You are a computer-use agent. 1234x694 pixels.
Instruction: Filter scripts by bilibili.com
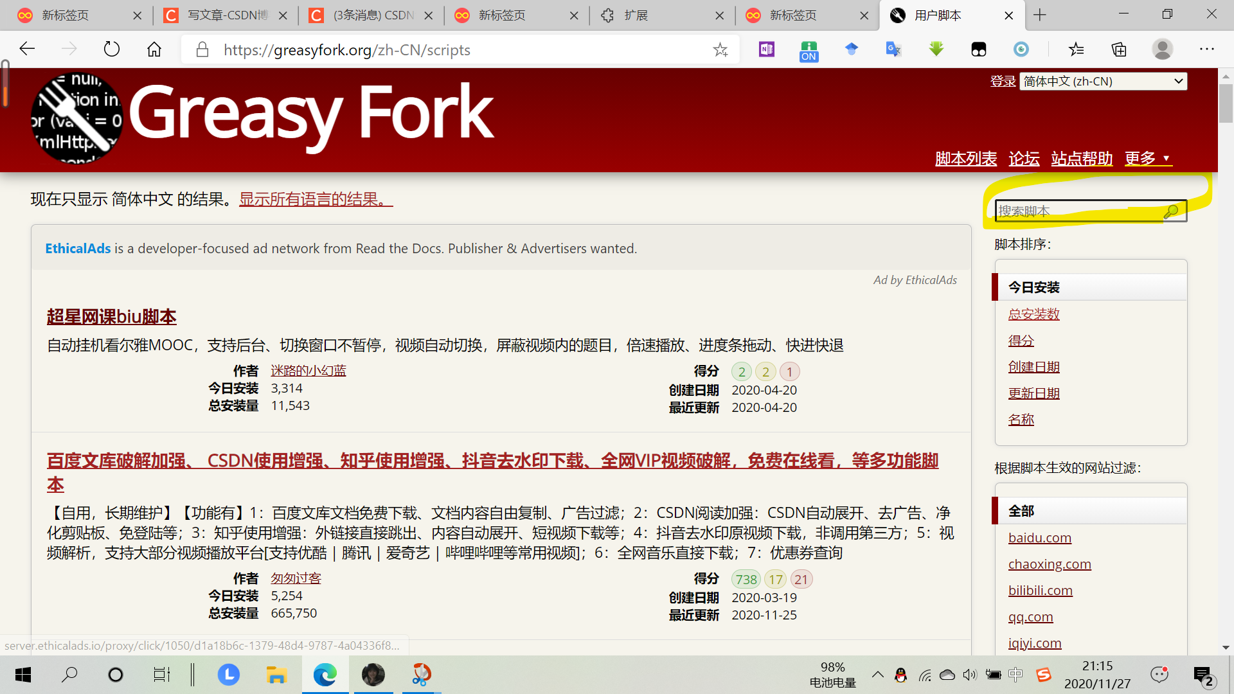[1040, 591]
